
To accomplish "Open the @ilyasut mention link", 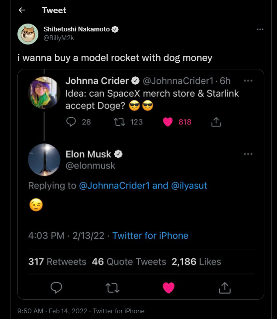I will [189, 185].
